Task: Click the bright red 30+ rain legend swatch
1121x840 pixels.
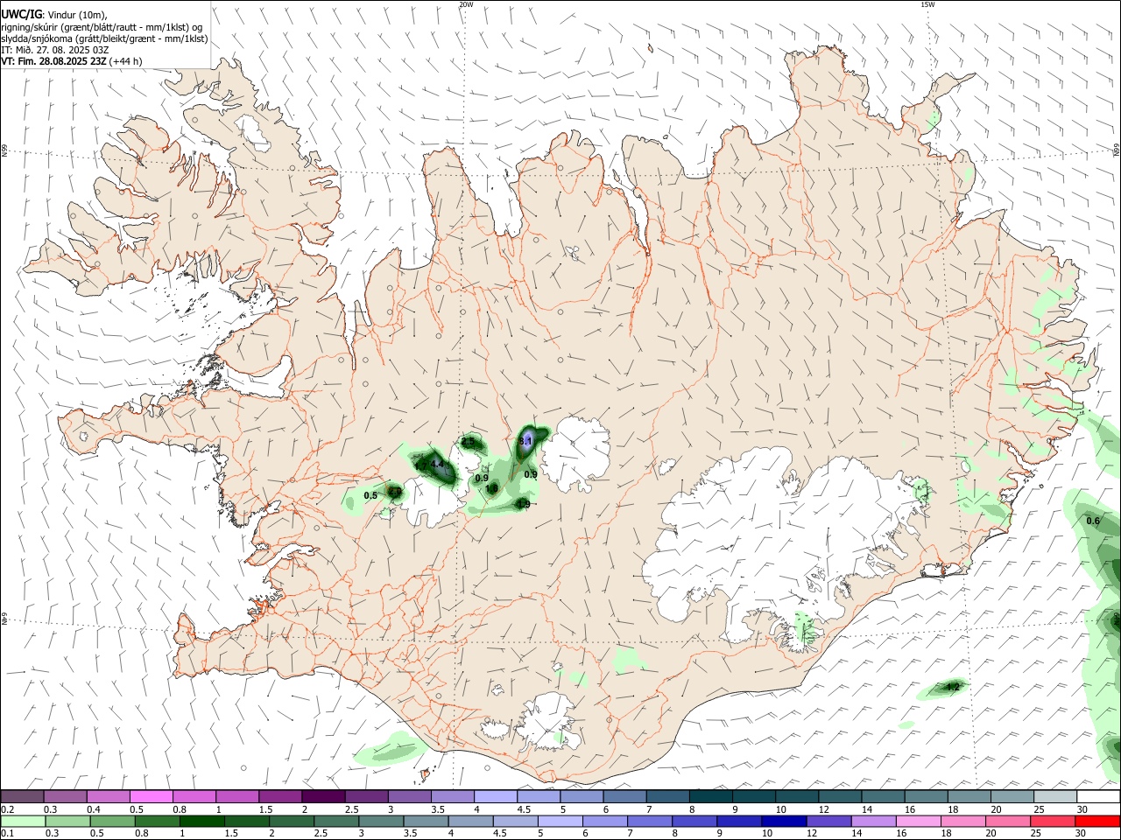Action: pyautogui.click(x=1098, y=821)
